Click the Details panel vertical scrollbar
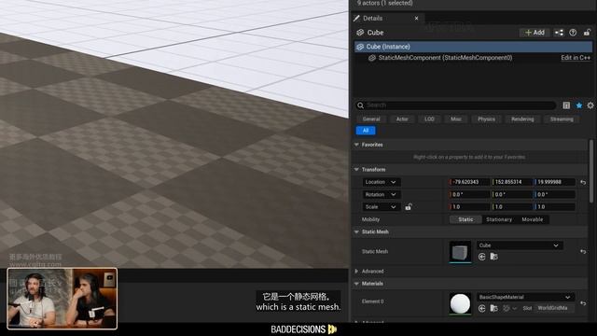The height and width of the screenshot is (336, 597). coord(591,172)
